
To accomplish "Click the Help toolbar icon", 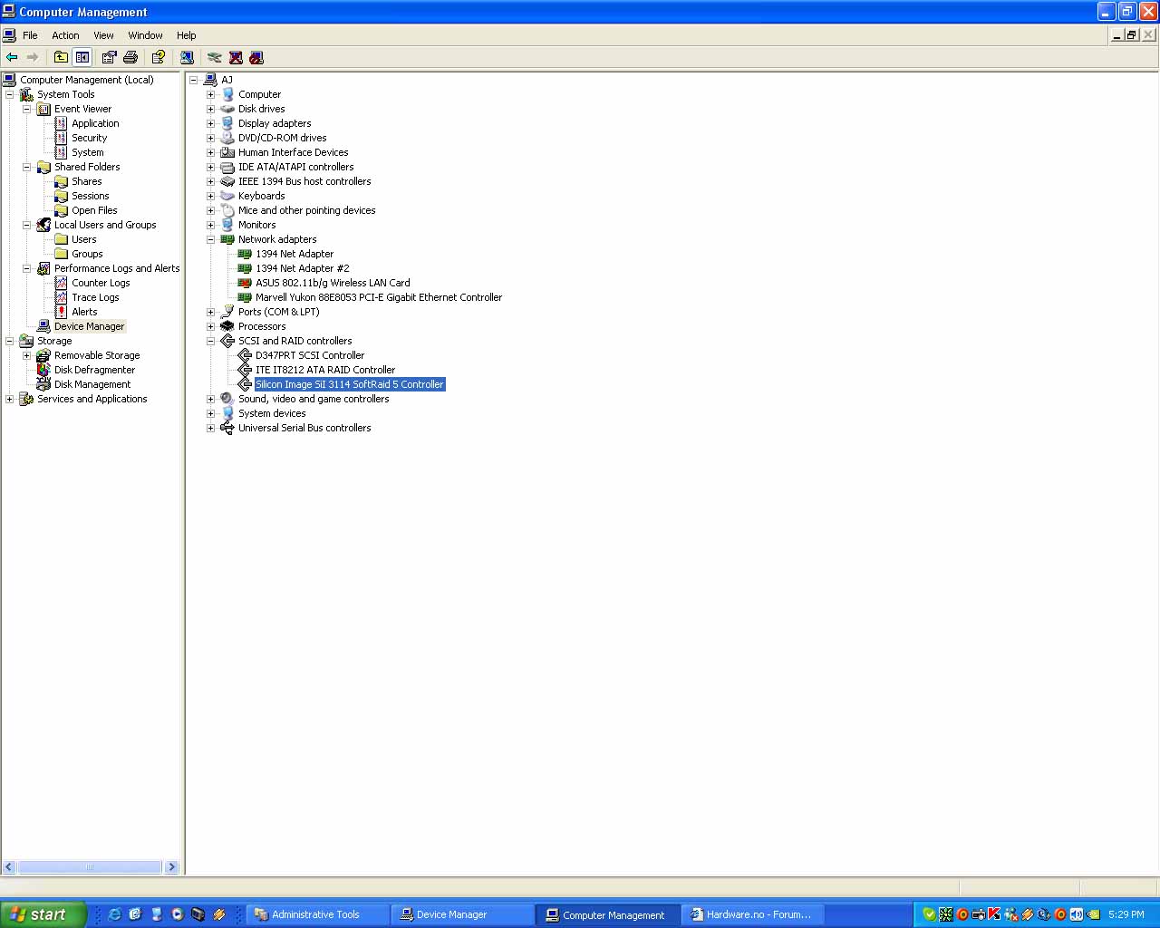I will [159, 57].
